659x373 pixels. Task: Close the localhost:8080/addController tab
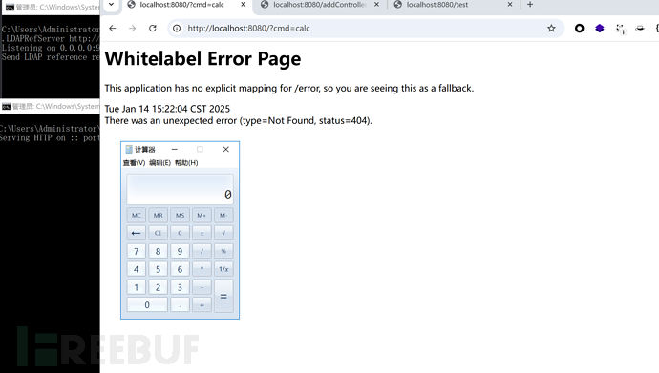click(x=376, y=5)
